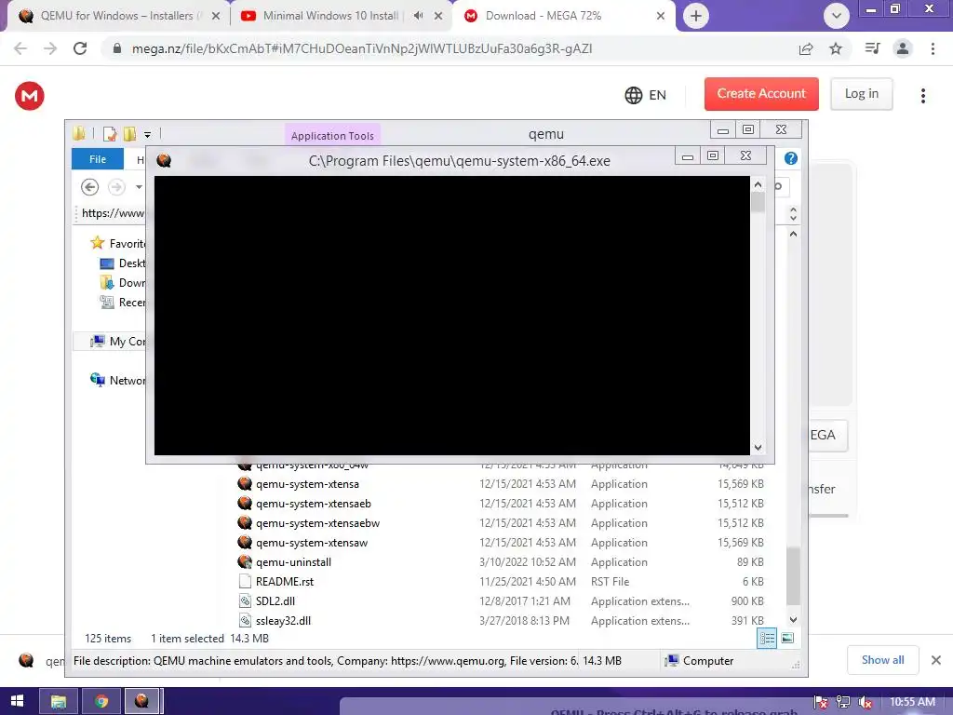The width and height of the screenshot is (953, 715).
Task: Click the MEGA logo icon
Action: (29, 96)
